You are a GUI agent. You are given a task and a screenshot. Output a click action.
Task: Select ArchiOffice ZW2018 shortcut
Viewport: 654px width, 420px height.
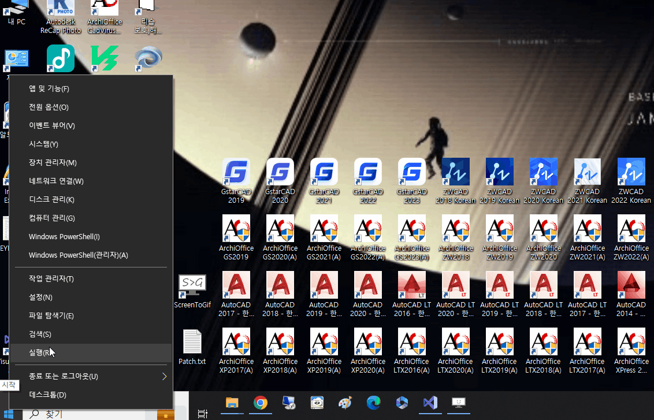(455, 237)
